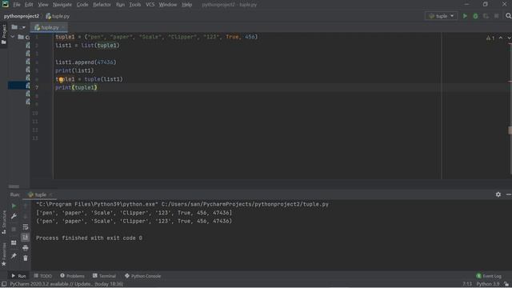This screenshot has height=288, width=512.
Task: Place cursor on list1.append(47436) line
Action: 86,62
